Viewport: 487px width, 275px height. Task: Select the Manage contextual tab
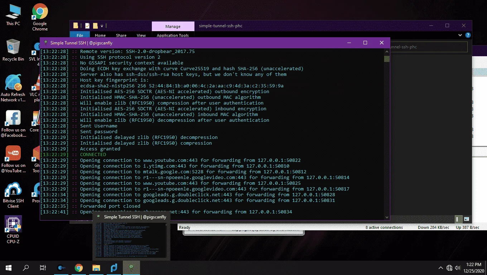coord(173,26)
